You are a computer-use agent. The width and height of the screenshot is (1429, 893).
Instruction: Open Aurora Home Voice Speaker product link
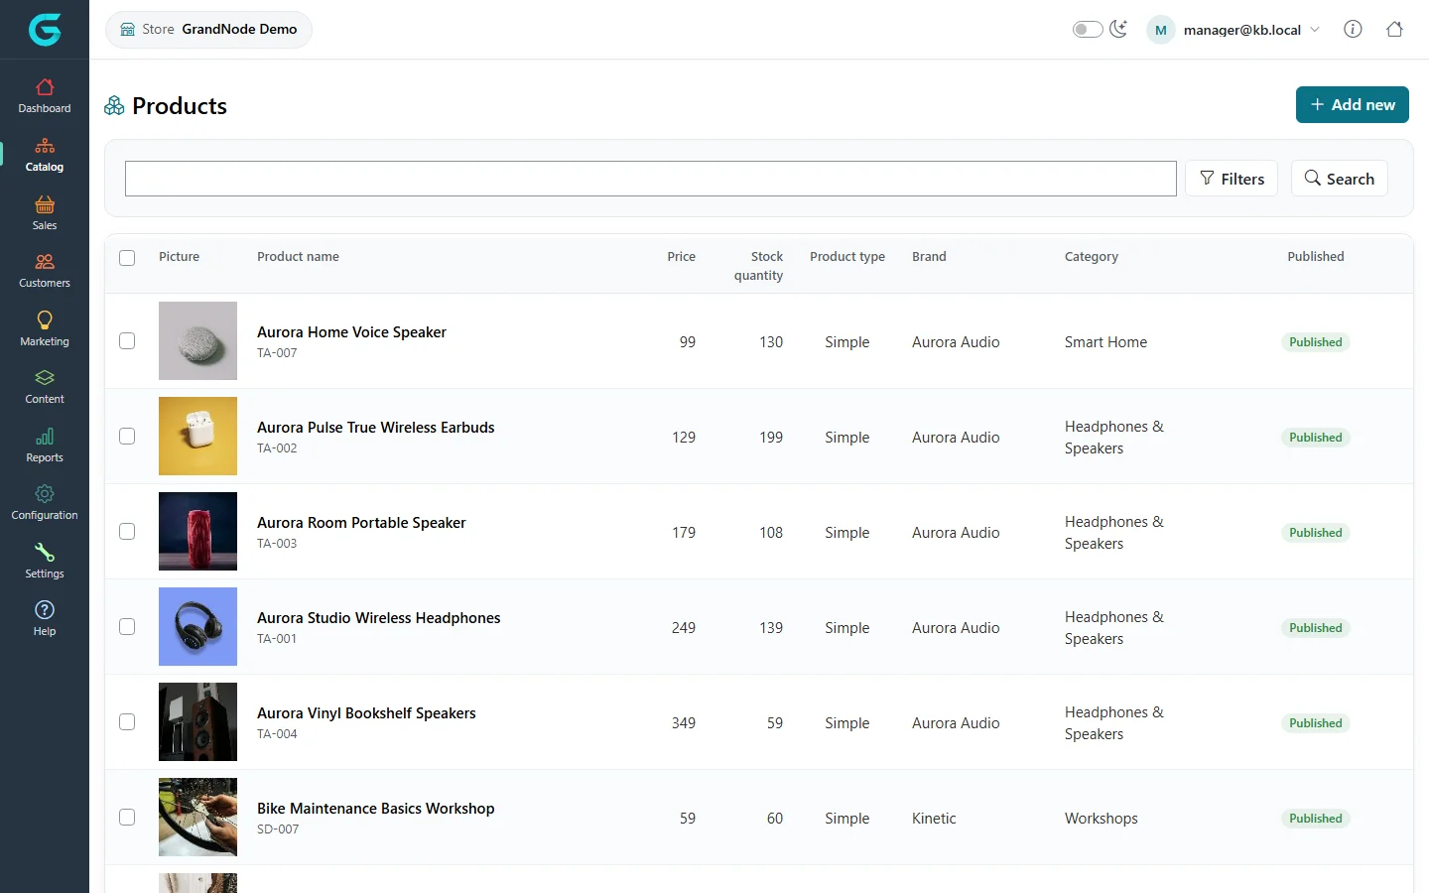pos(351,332)
